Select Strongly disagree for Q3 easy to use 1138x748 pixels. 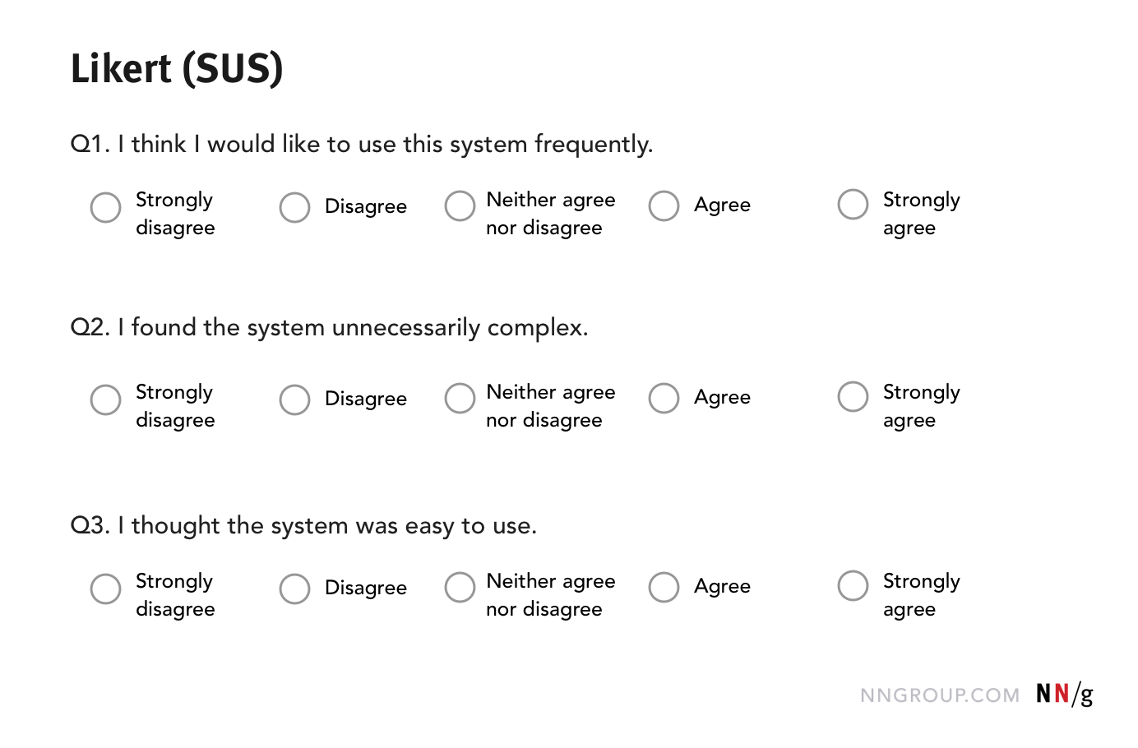coord(105,589)
